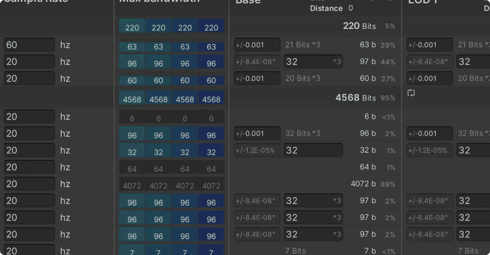Viewport: 490px width, 255px height.
Task: Click Base +/-1.2E-05% precision field
Action: pyautogui.click(x=257, y=150)
